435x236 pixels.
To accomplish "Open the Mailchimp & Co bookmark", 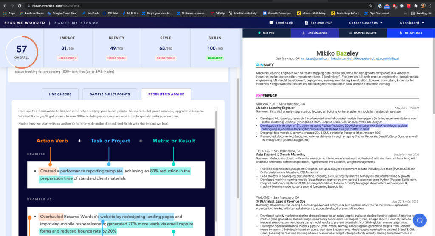I will 346,13.
